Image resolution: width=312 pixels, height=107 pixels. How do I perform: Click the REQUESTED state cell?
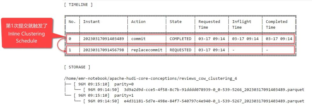pyautogui.click(x=180, y=50)
